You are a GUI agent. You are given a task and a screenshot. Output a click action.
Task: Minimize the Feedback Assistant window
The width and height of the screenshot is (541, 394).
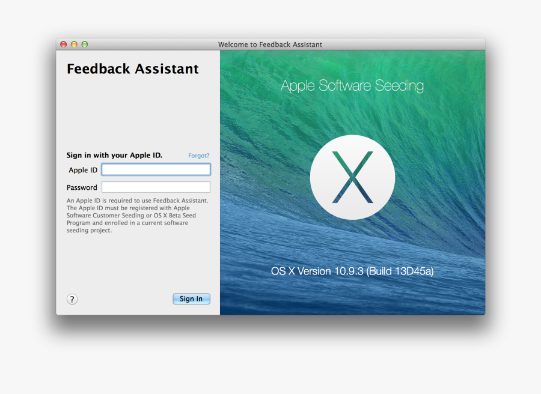[x=73, y=44]
